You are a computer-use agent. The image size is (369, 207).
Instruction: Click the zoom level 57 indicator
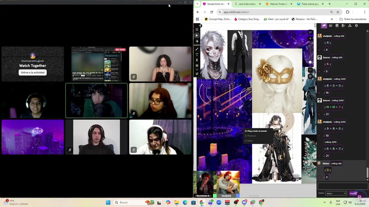coord(310,32)
